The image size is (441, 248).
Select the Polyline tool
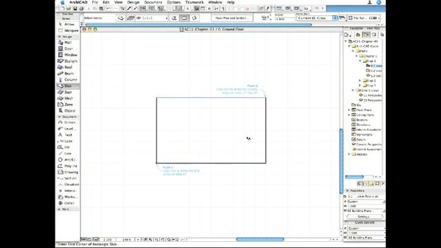[68, 166]
